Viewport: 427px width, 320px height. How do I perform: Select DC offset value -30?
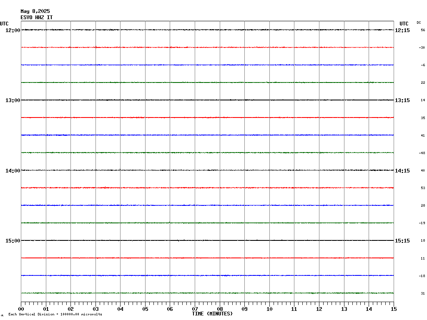(x=422, y=47)
